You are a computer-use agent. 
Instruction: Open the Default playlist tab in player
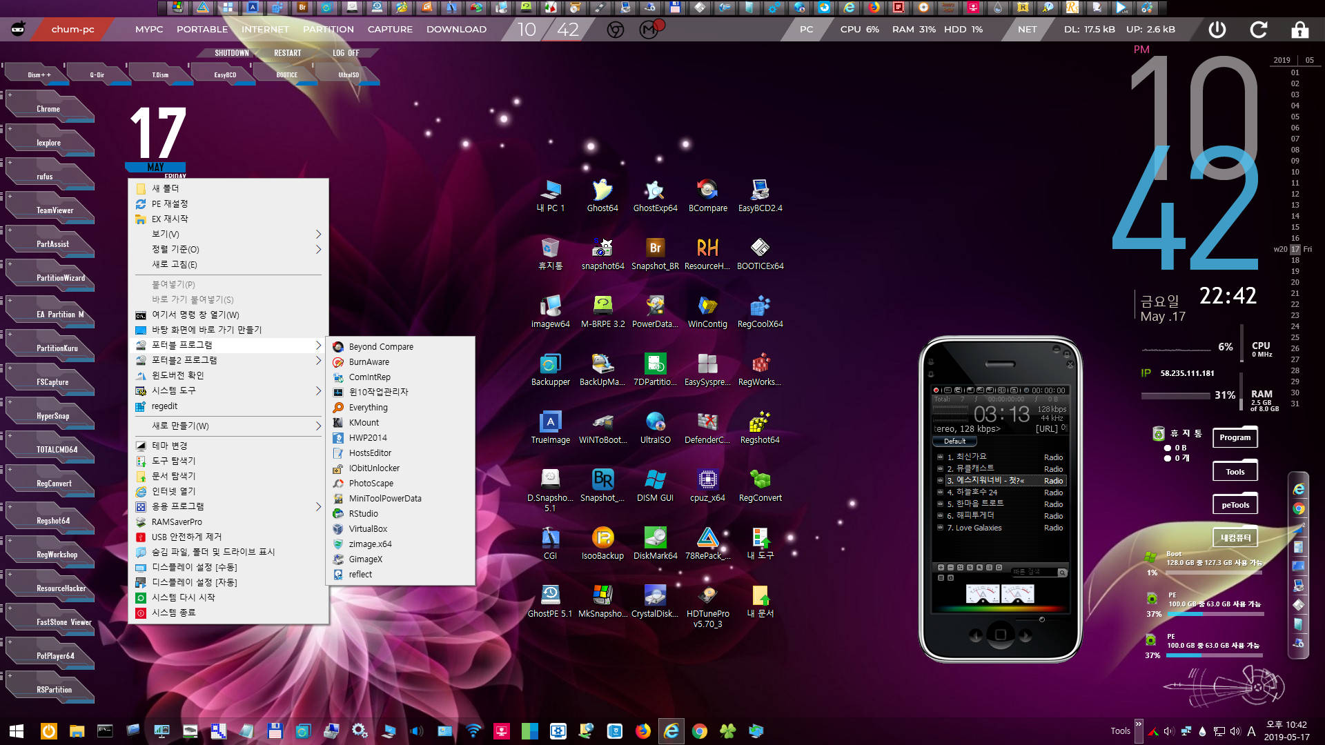point(954,441)
